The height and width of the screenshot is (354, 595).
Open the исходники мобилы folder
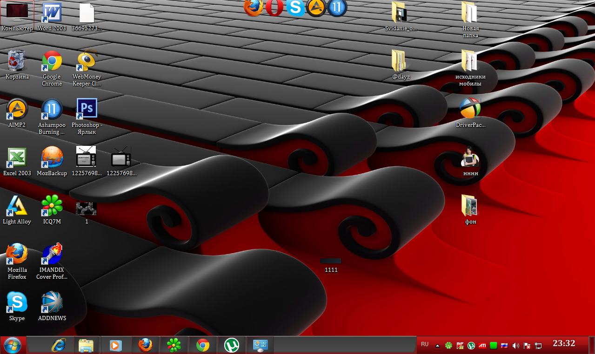pyautogui.click(x=470, y=68)
